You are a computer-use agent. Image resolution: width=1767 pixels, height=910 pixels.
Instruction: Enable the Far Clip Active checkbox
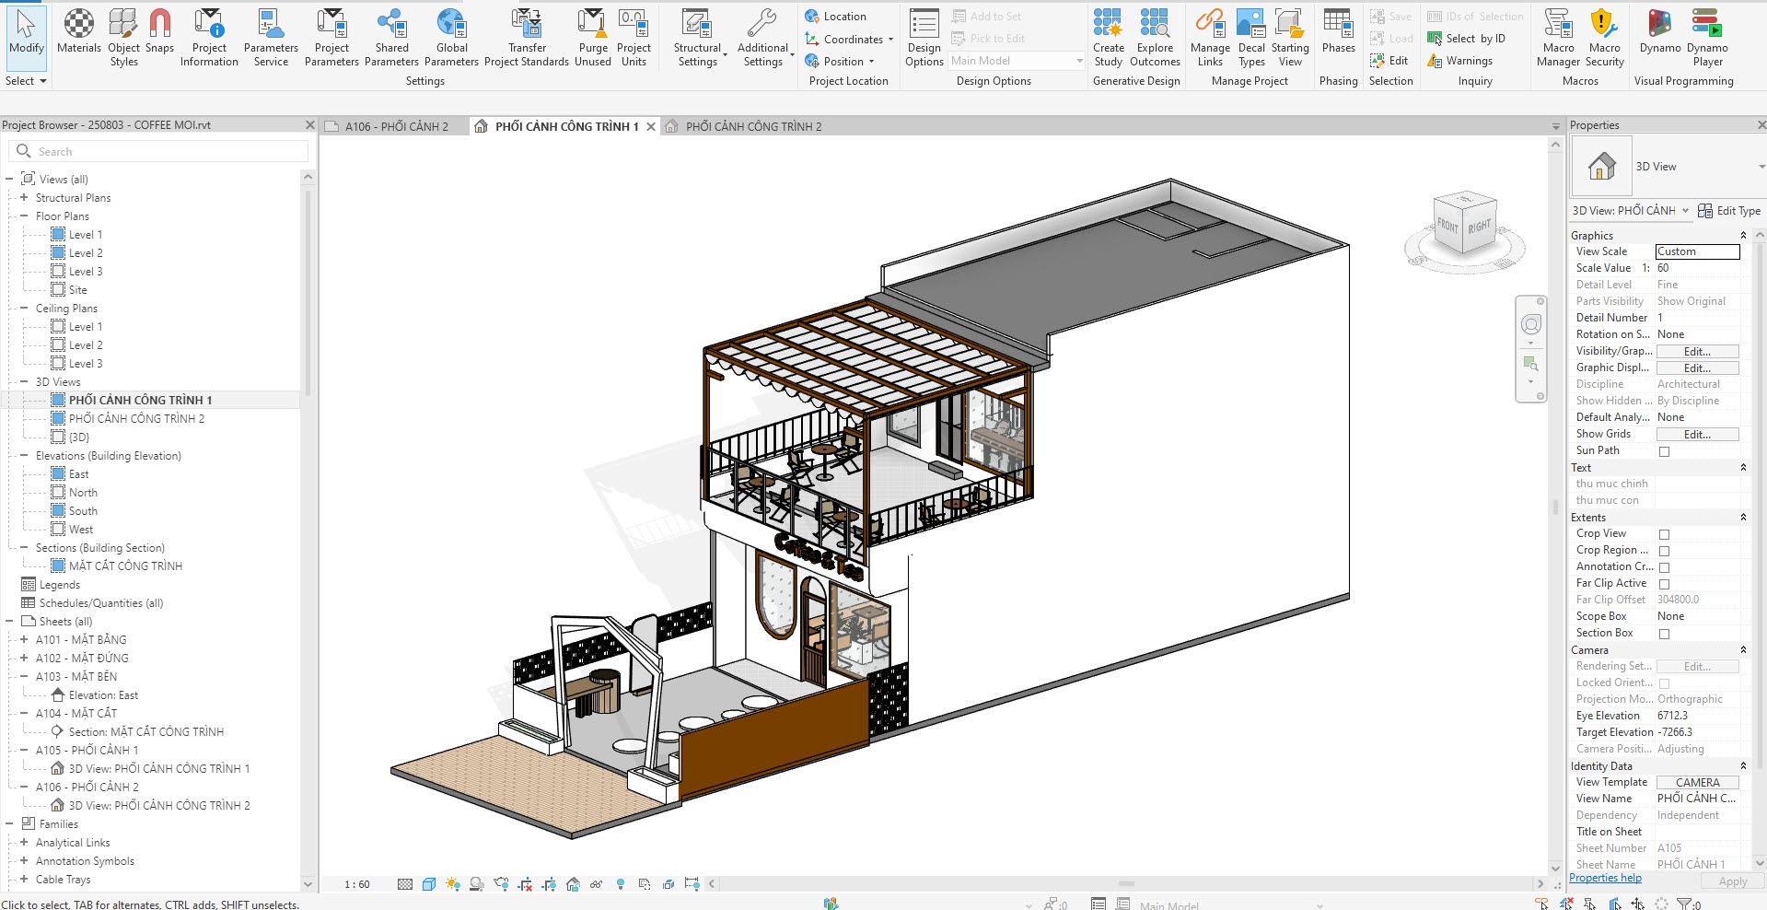pos(1664,584)
